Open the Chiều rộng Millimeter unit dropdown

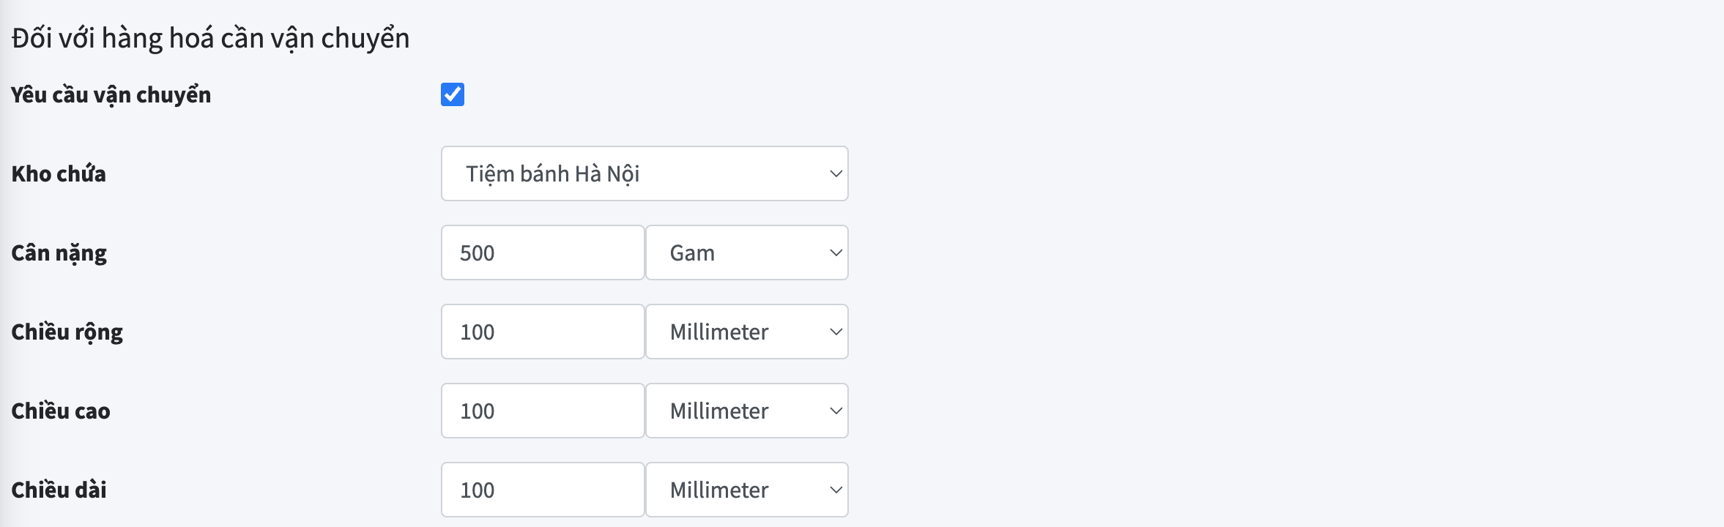pos(747,332)
